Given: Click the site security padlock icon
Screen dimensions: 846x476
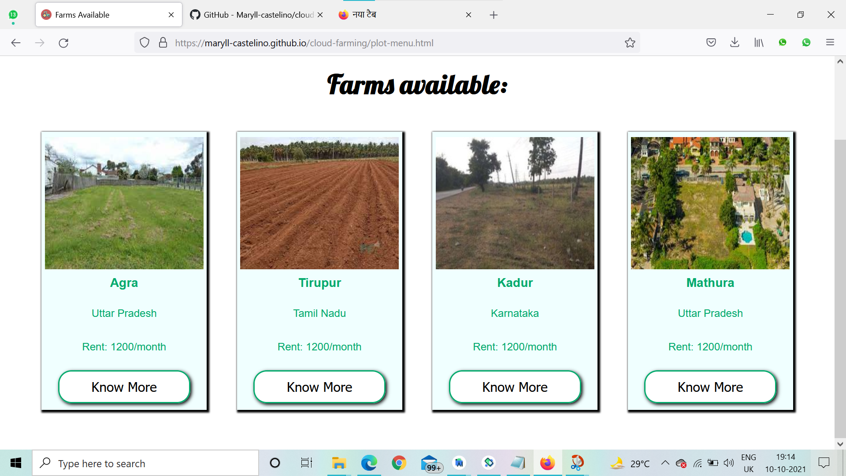Looking at the screenshot, I should pos(163,43).
